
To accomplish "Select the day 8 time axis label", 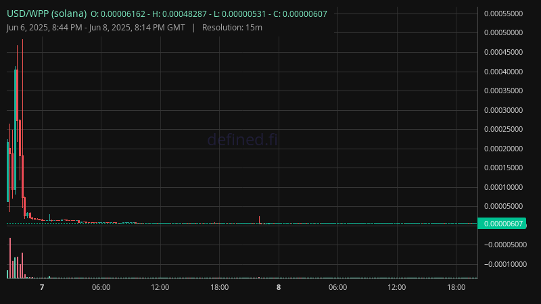I will pyautogui.click(x=279, y=288).
